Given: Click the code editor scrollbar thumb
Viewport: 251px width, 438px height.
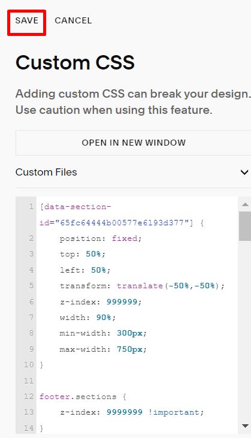Looking at the screenshot, I should pos(245,226).
